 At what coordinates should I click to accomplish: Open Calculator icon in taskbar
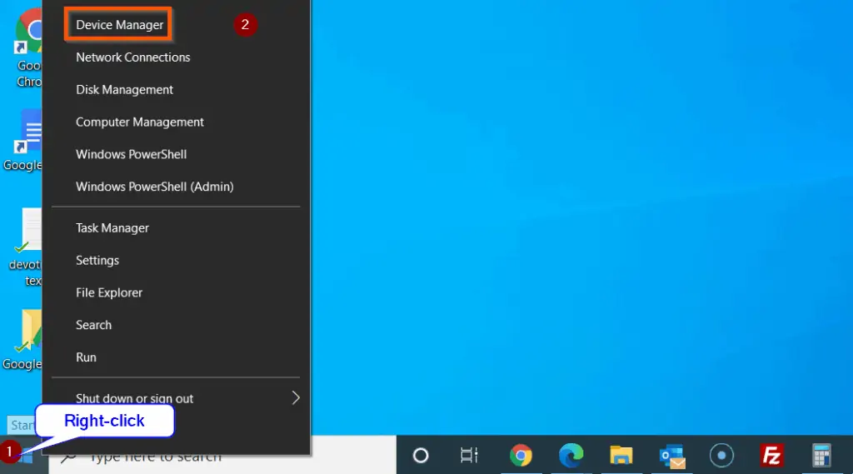pos(821,456)
